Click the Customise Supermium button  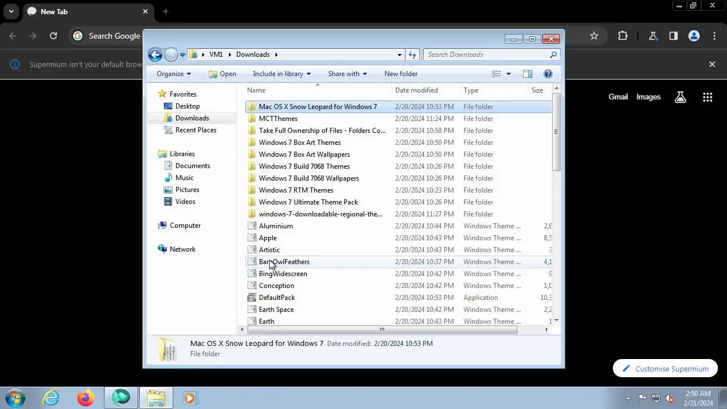tap(665, 369)
